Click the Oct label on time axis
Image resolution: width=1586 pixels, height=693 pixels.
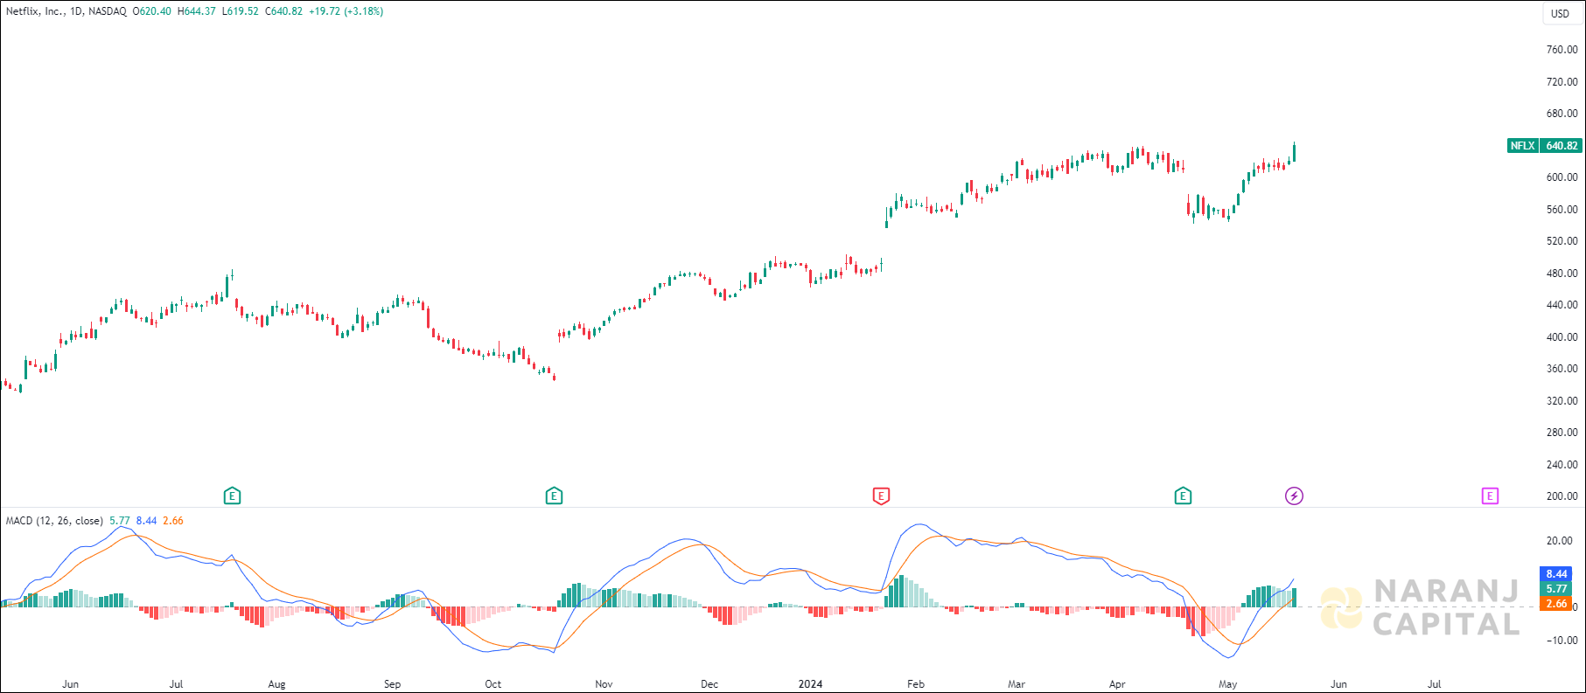point(493,684)
